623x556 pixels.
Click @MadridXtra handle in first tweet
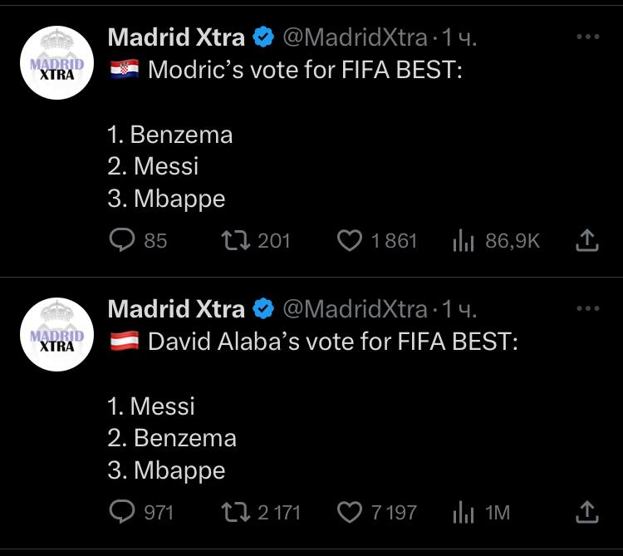[x=356, y=37]
